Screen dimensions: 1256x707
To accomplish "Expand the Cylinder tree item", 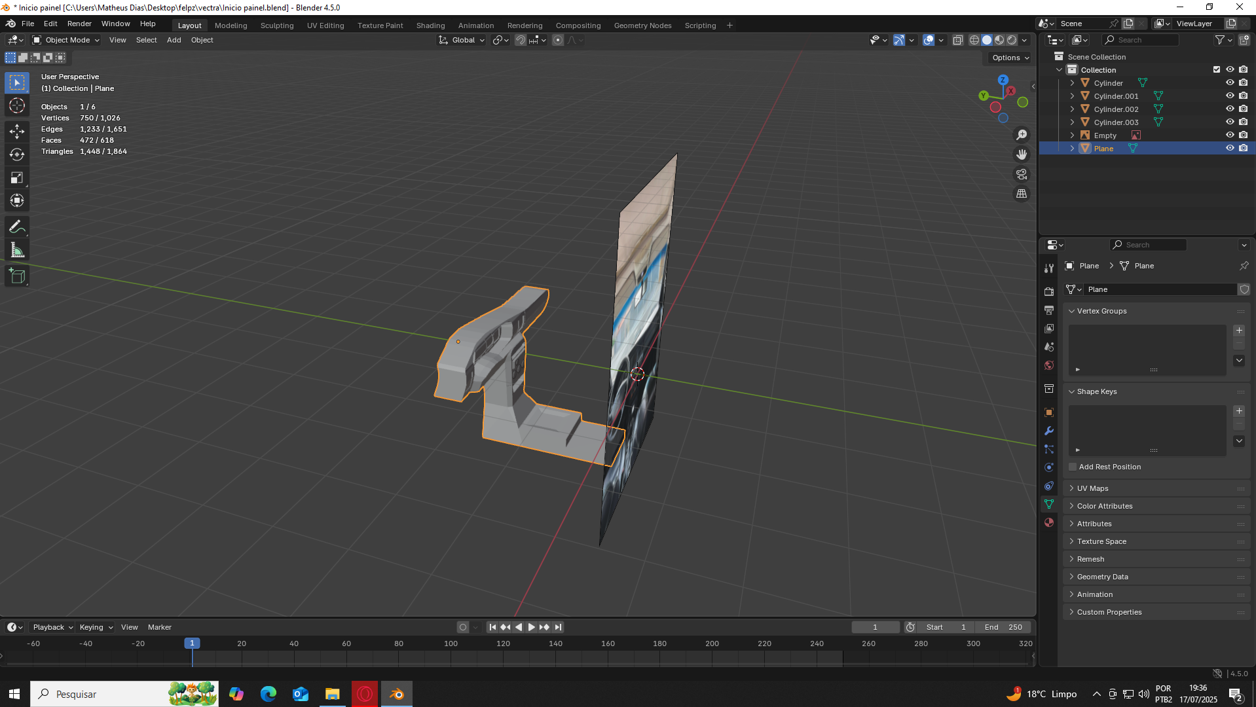I will point(1072,83).
